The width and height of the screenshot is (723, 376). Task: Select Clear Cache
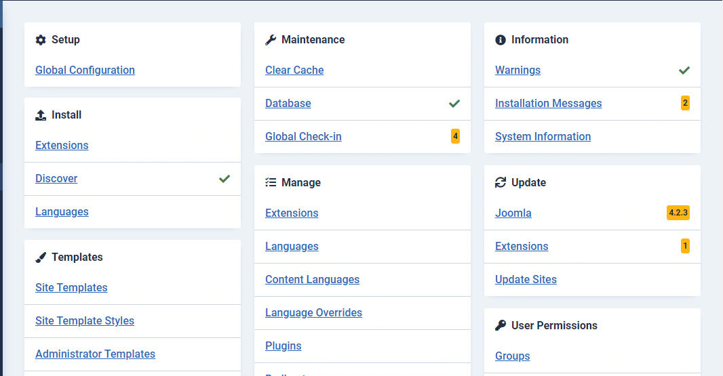click(294, 70)
